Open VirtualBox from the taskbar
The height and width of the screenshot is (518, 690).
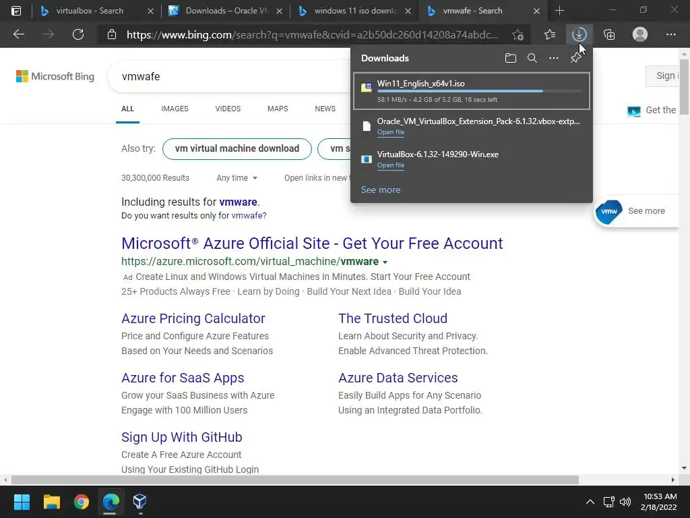[139, 502]
